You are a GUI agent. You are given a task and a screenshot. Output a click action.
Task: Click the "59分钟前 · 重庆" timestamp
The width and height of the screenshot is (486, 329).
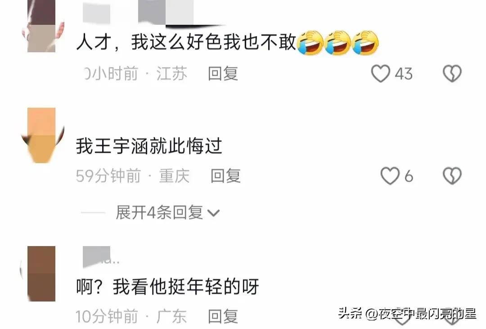pyautogui.click(x=133, y=176)
